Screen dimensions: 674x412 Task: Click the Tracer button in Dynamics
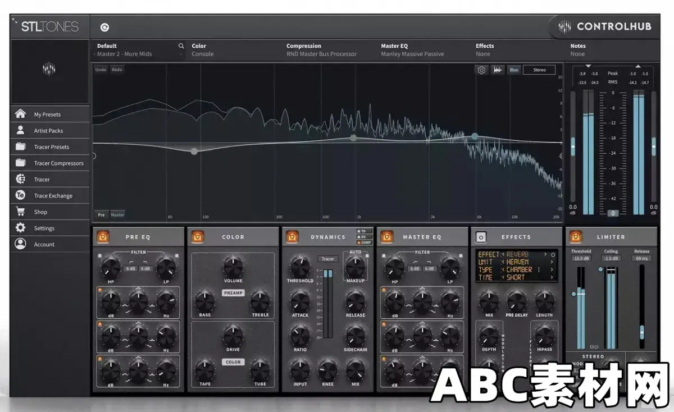(x=327, y=259)
